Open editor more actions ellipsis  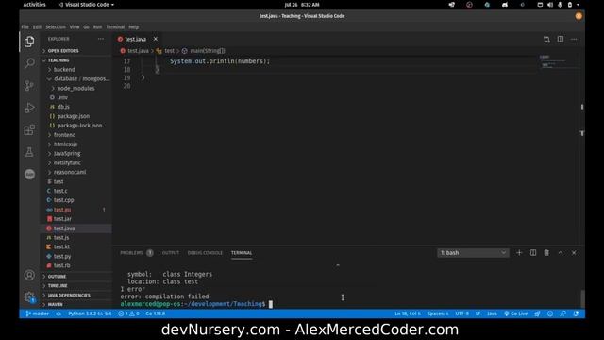pos(574,40)
